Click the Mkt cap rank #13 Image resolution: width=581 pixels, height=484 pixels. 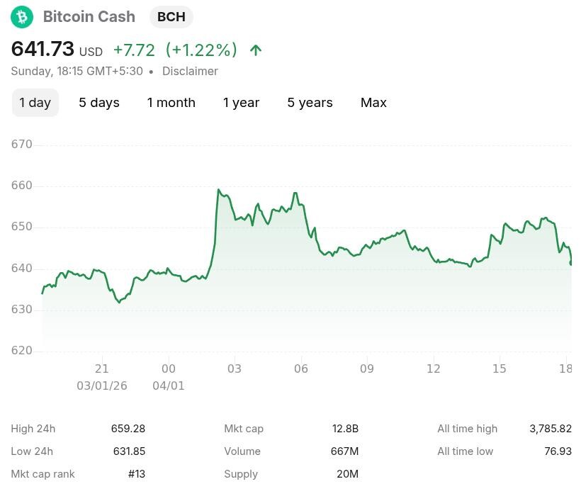click(x=137, y=474)
